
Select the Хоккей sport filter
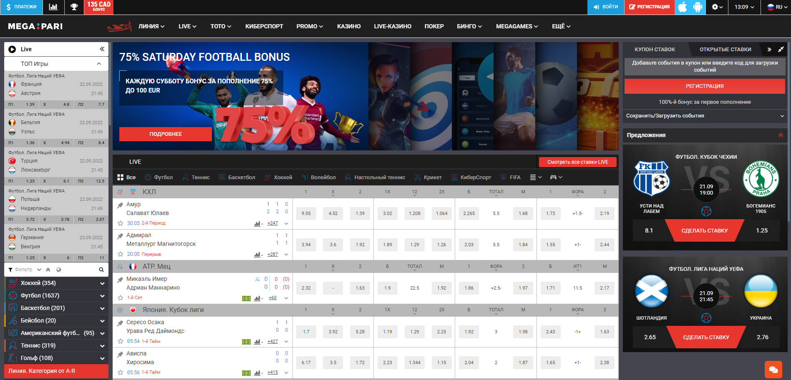[278, 177]
